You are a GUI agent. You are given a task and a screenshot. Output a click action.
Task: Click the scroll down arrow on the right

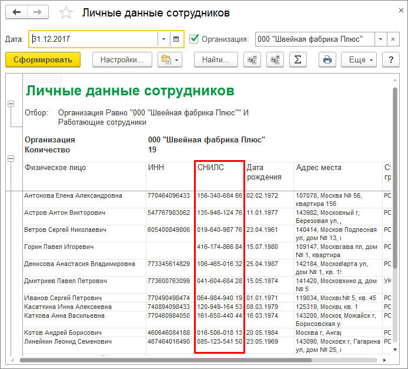[394, 350]
